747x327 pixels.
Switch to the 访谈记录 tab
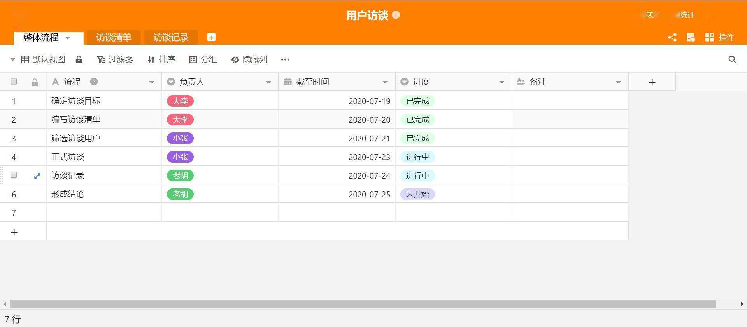coord(171,37)
